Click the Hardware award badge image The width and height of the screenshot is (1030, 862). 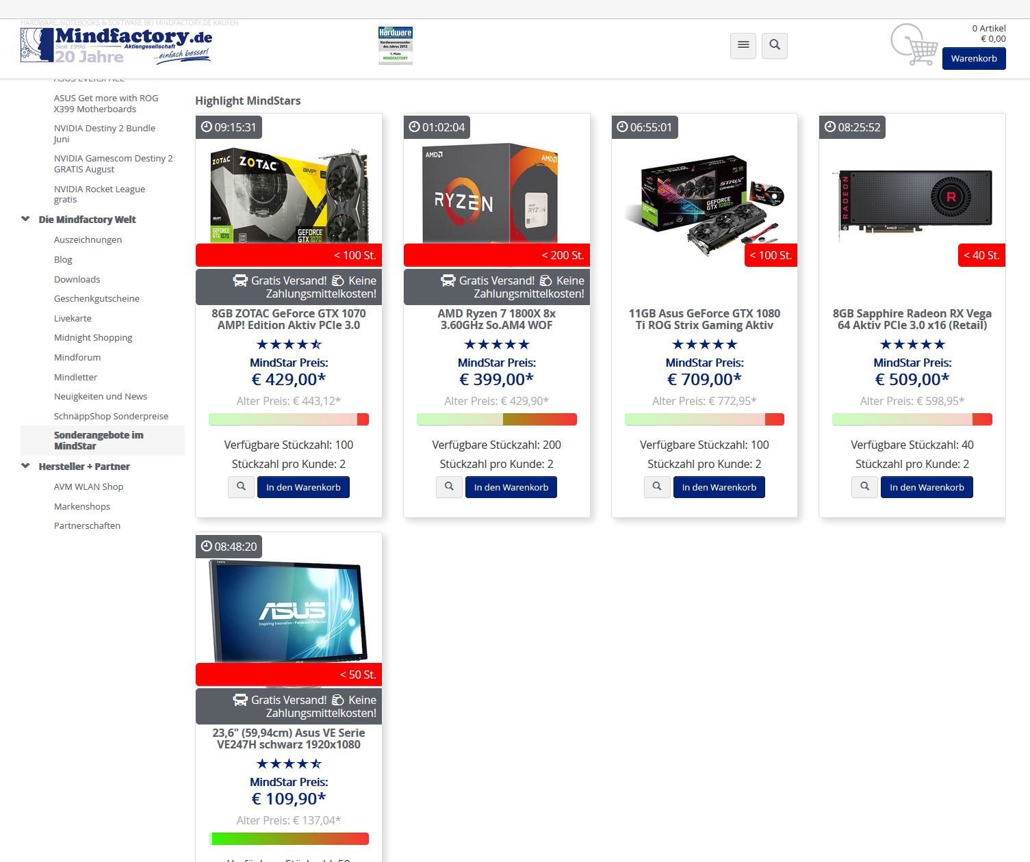pos(396,45)
